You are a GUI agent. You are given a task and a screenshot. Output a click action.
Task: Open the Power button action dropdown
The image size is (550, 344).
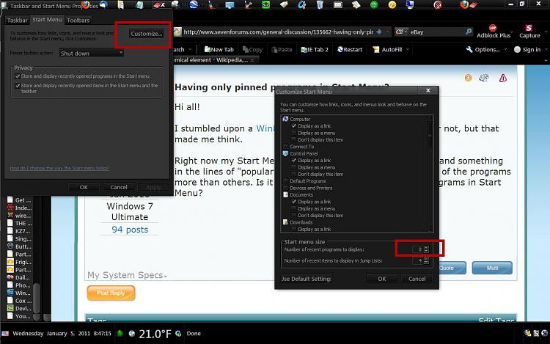[91, 53]
